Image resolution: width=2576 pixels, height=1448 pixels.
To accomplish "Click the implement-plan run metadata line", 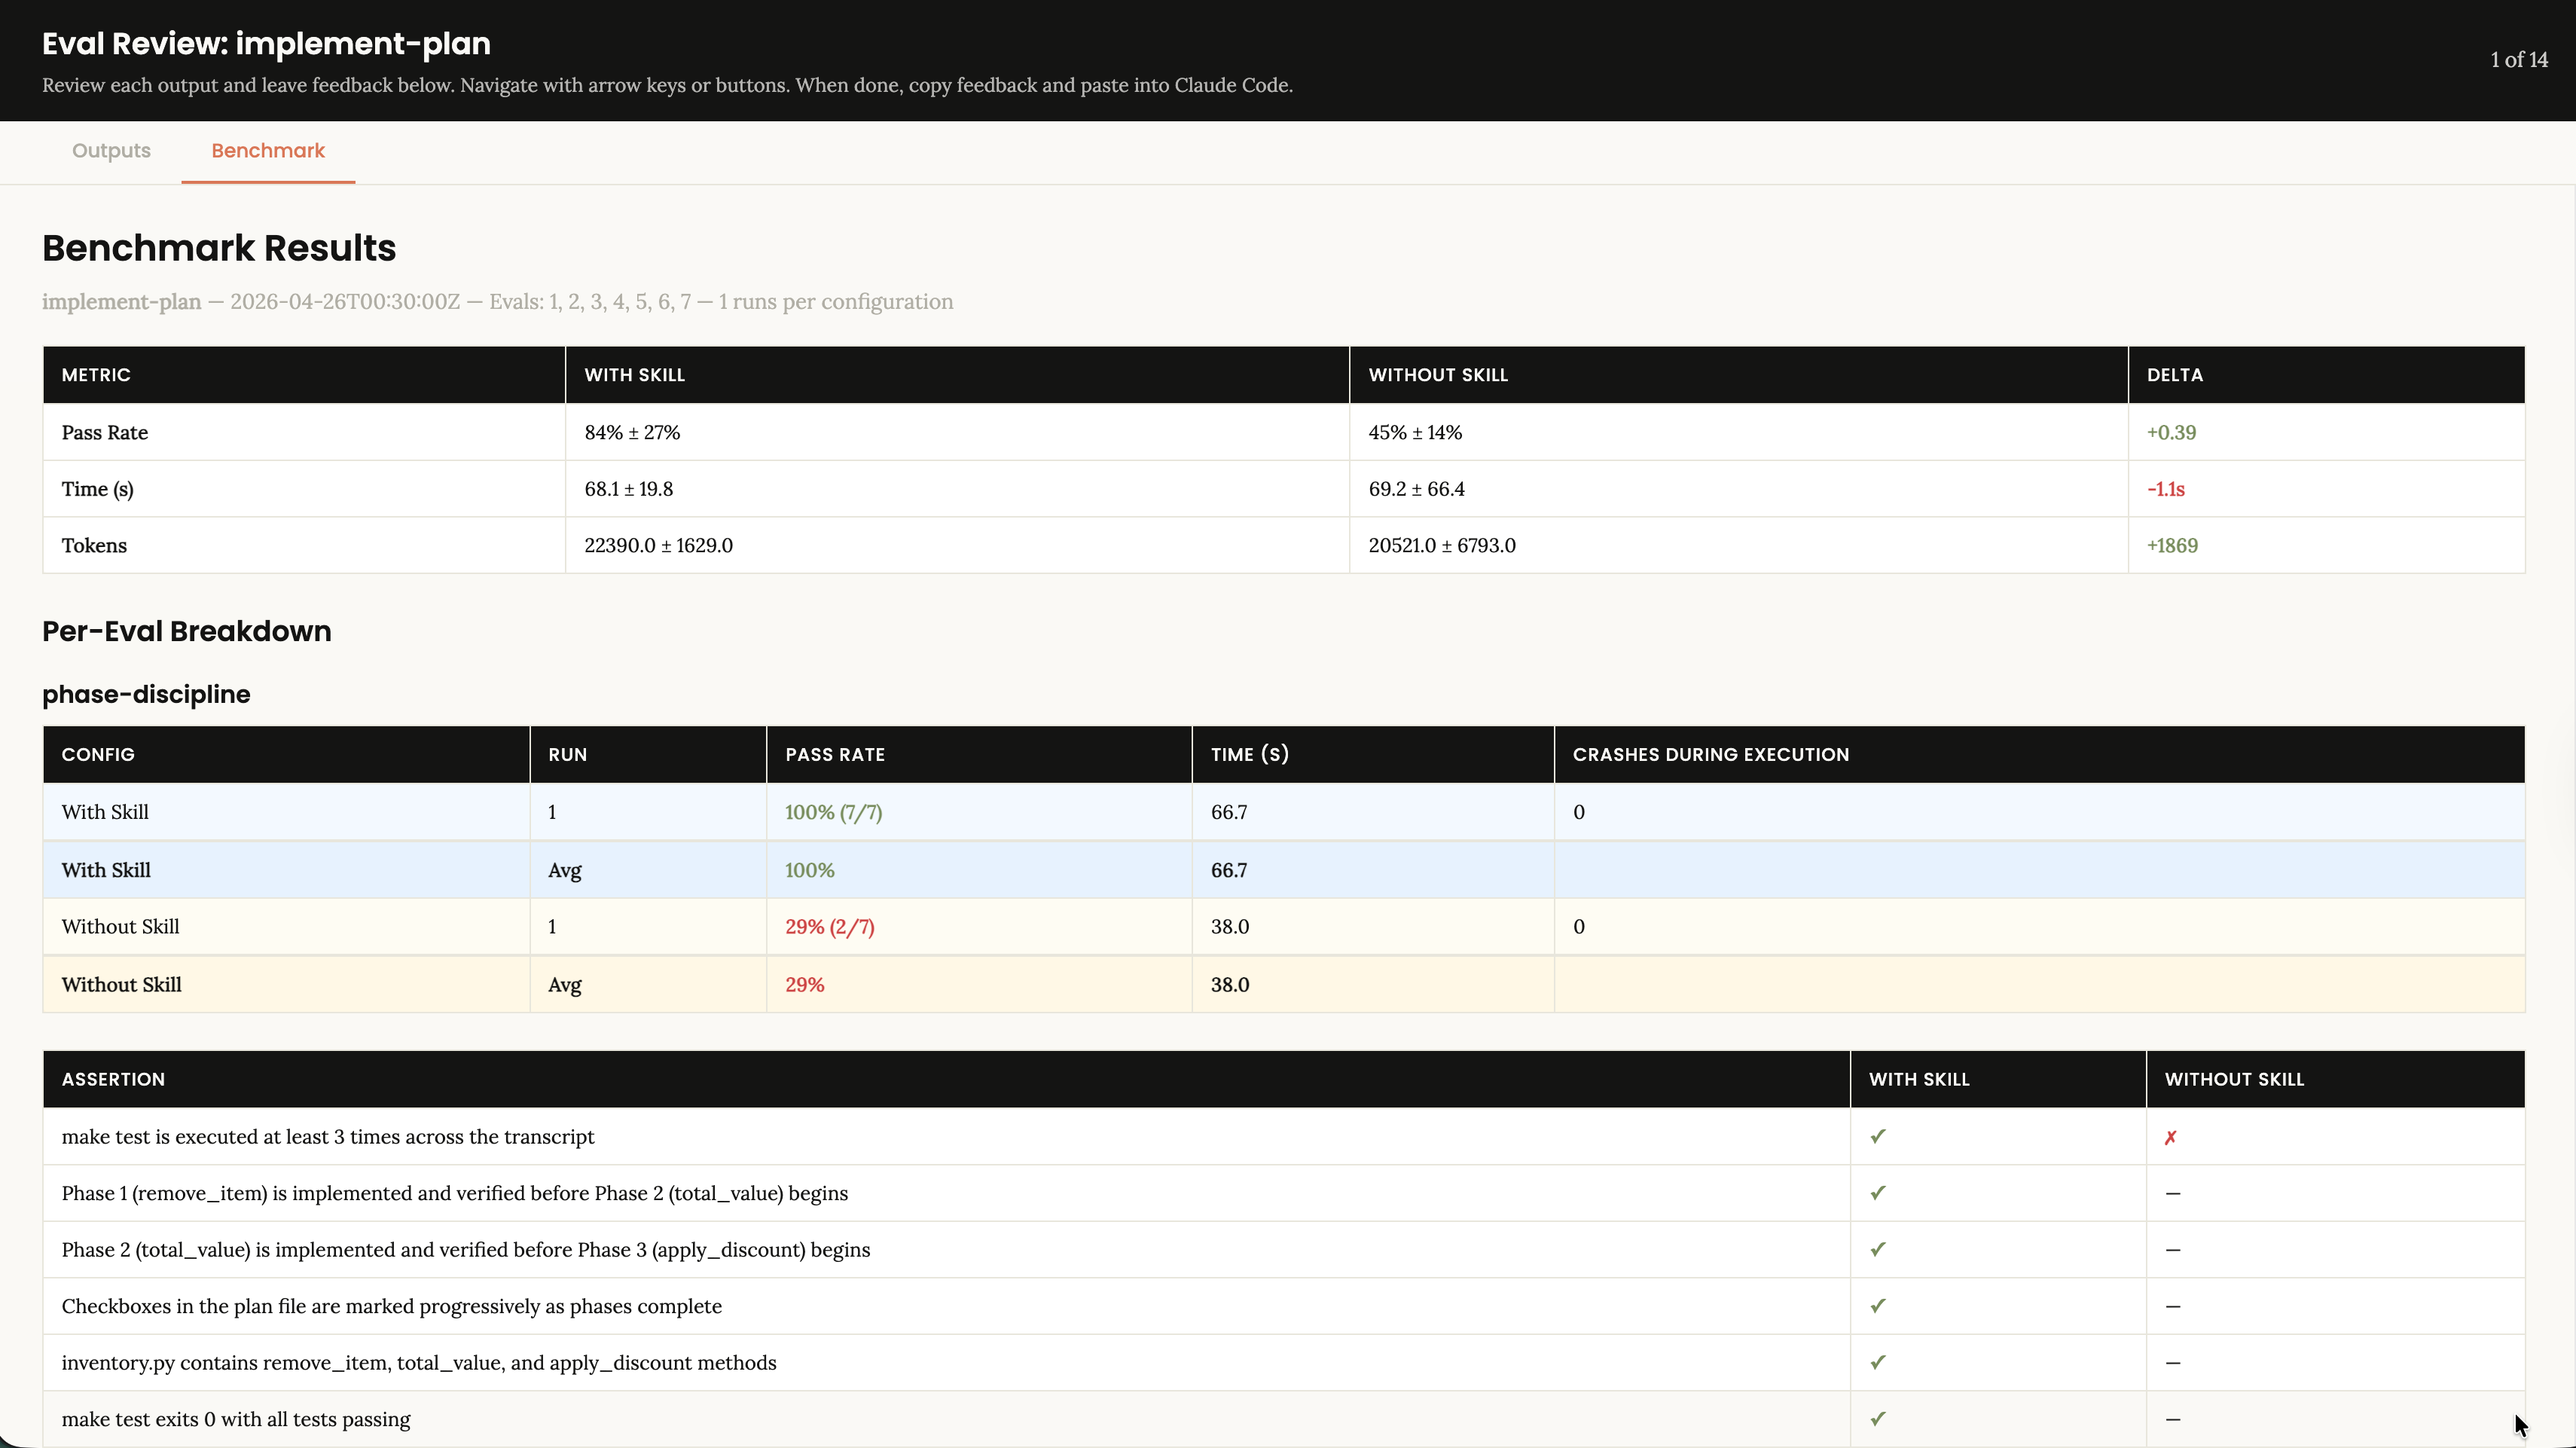I will tap(497, 302).
